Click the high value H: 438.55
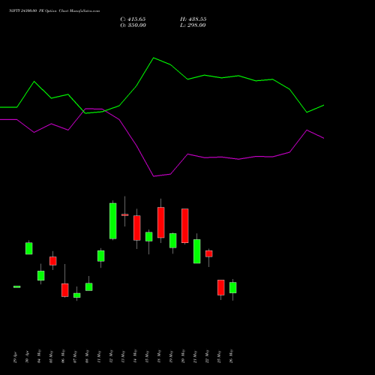This screenshot has width=375, height=375. pos(193,19)
